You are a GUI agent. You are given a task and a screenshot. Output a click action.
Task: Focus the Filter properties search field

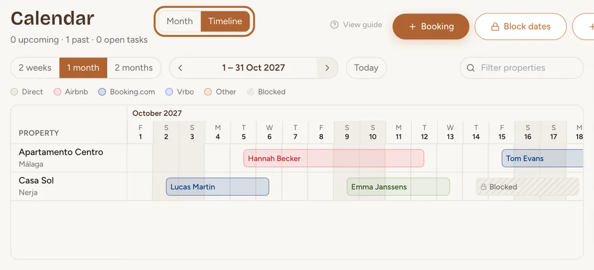tap(521, 68)
